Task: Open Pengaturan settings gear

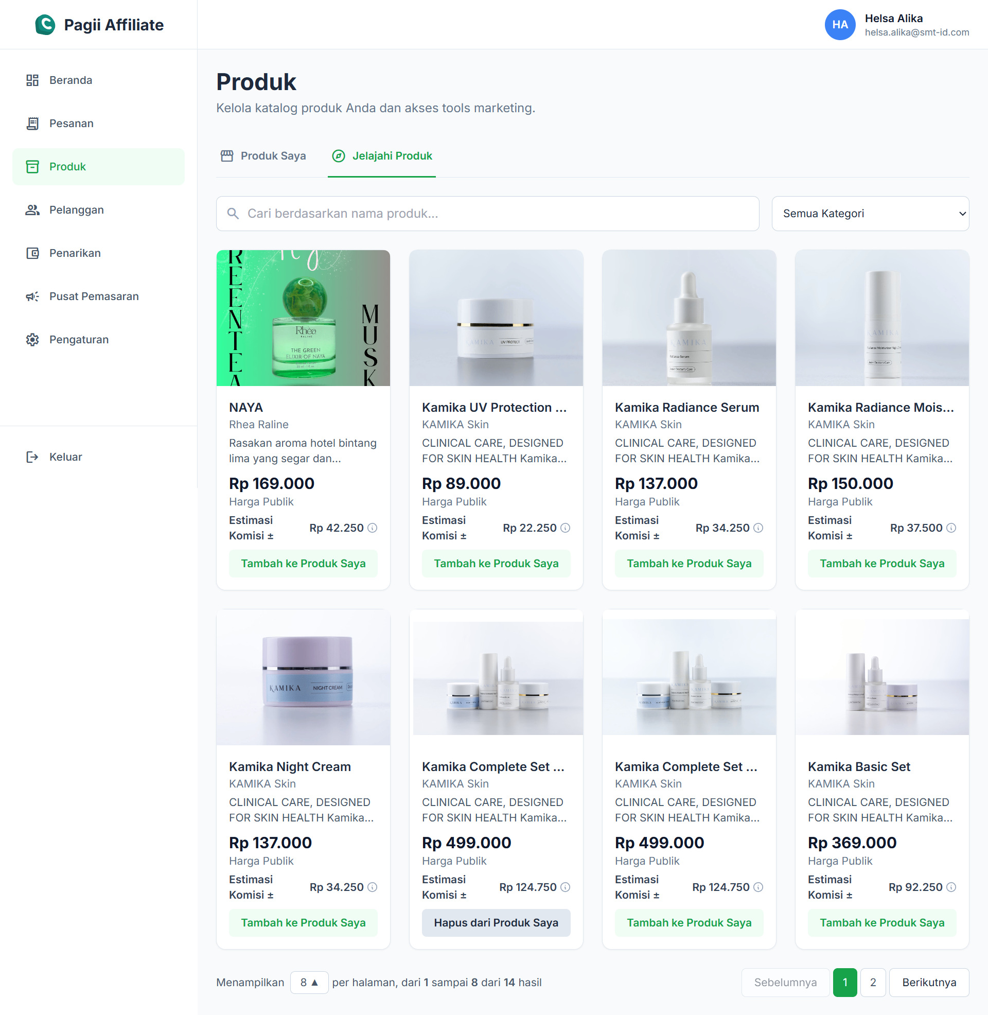Action: tap(32, 339)
